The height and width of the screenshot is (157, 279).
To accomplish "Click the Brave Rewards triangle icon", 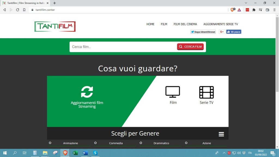I will click(239, 10).
